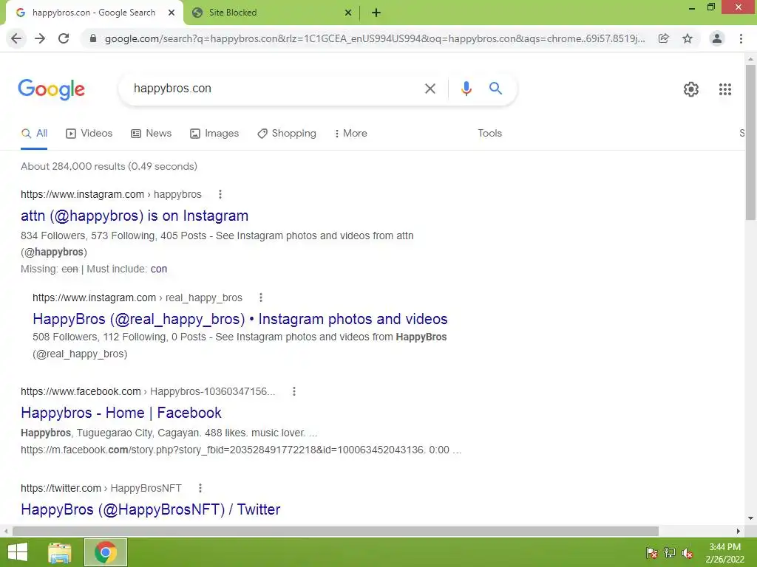Viewport: 757px width, 567px height.
Task: Bookmark this page with the star icon
Action: tap(688, 38)
